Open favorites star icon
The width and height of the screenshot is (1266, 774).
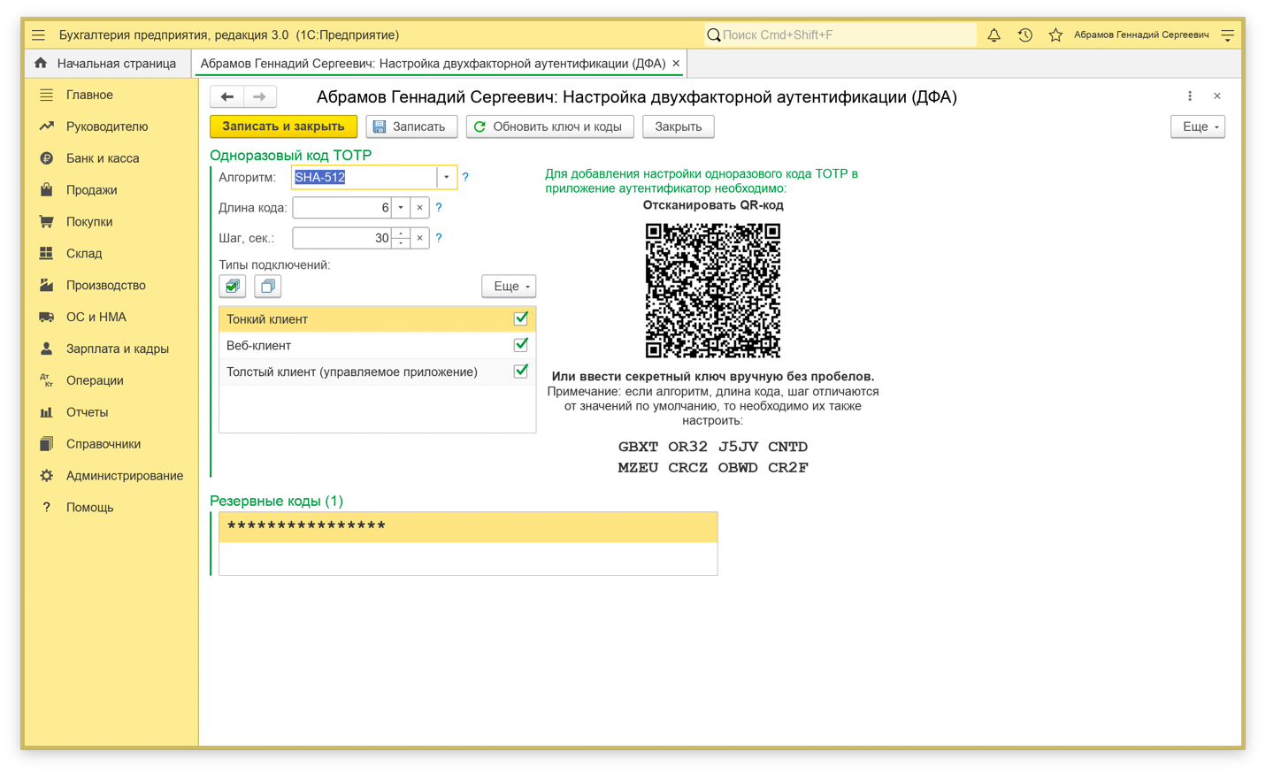[x=1055, y=35]
